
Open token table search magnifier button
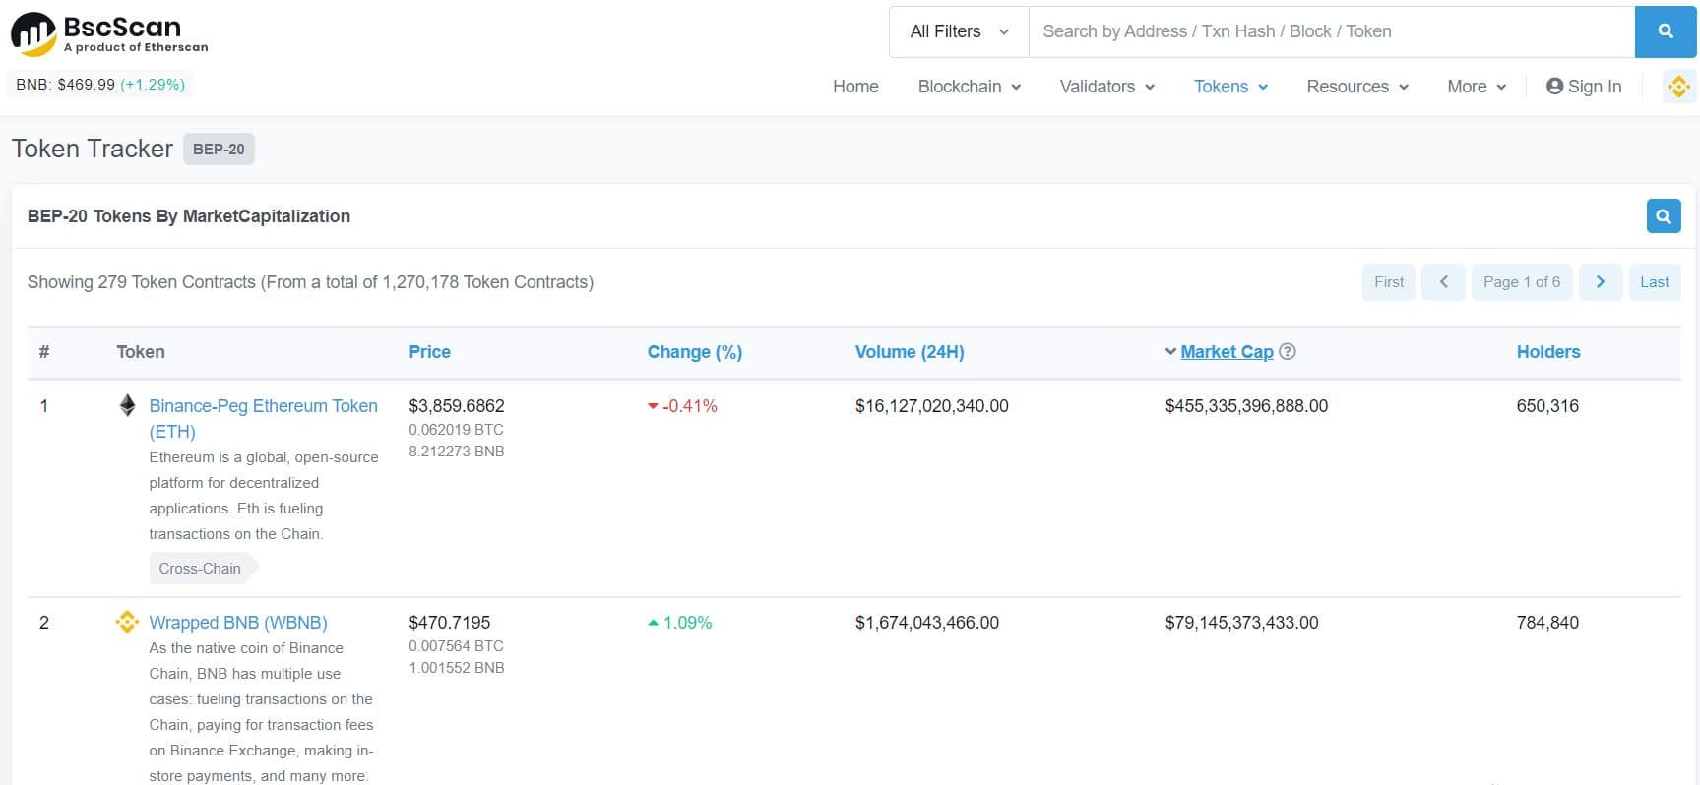[x=1663, y=216]
